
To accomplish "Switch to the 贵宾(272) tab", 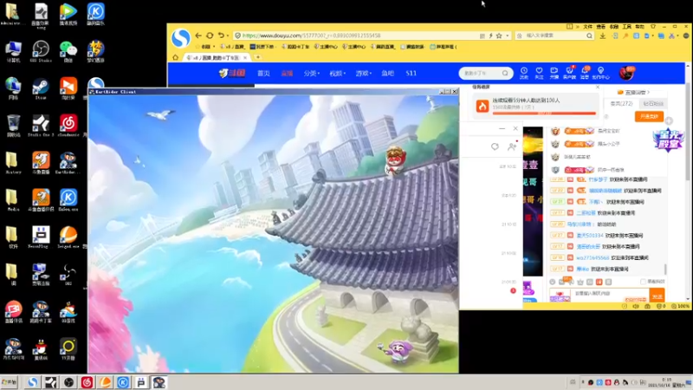I will coord(621,103).
